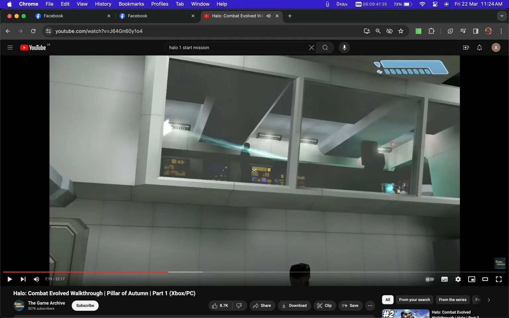This screenshot has width=509, height=318.
Task: Mute the video player volume
Action: (36, 279)
